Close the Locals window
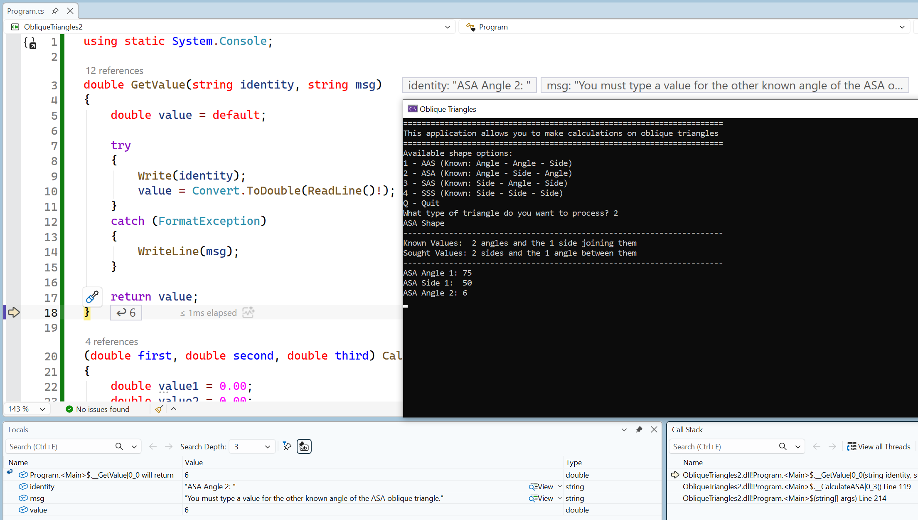 (x=654, y=430)
